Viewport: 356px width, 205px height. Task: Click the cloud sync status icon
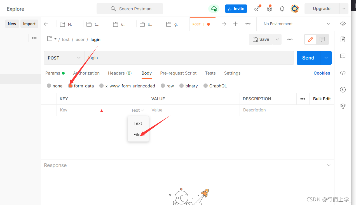(214, 9)
